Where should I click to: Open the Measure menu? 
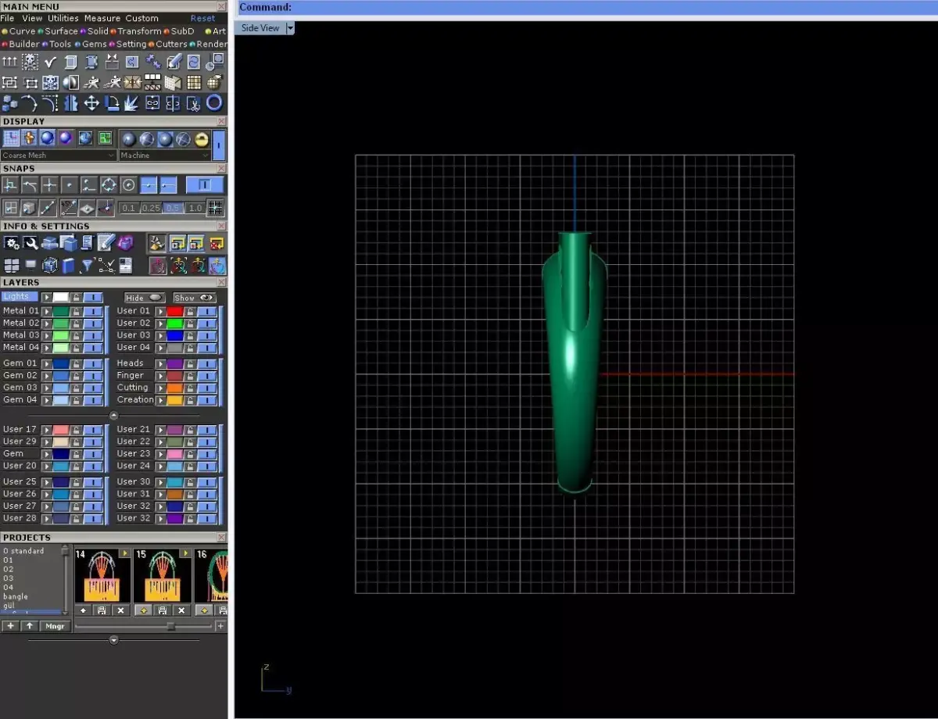[102, 18]
